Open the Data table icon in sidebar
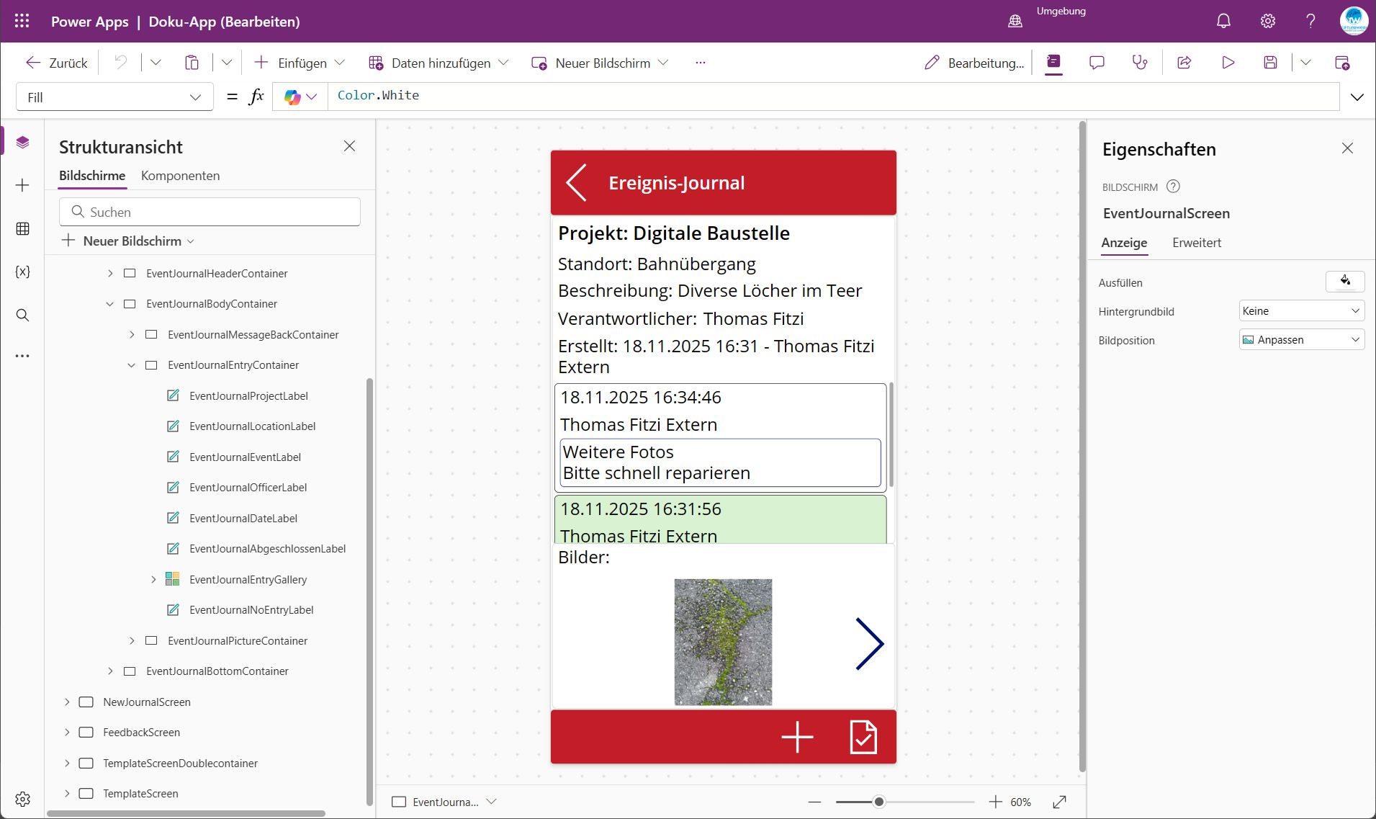Viewport: 1376px width, 819px height. click(22, 228)
